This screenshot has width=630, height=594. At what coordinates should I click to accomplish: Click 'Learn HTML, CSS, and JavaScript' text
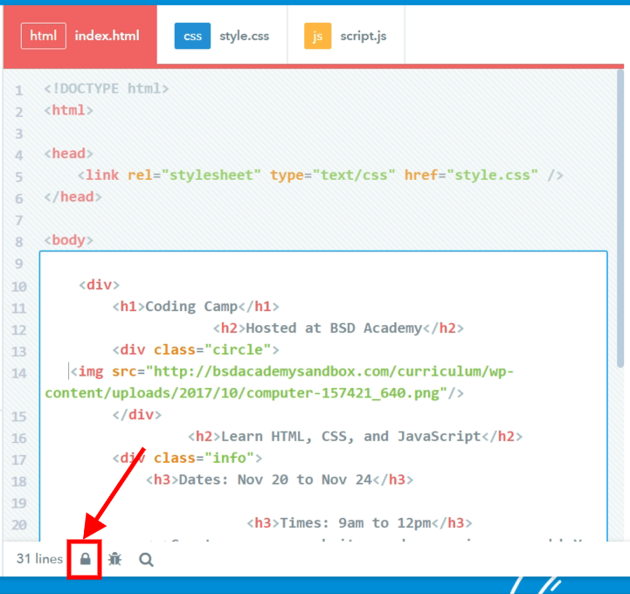click(x=351, y=436)
